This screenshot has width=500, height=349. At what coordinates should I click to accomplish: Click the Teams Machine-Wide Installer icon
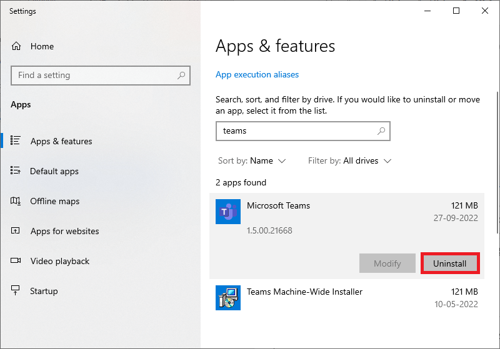pos(228,298)
